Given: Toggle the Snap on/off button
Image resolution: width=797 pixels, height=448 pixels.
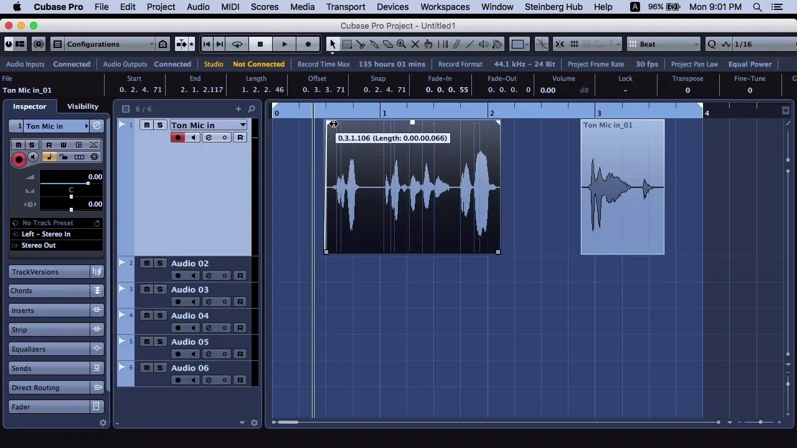Looking at the screenshot, I should (559, 44).
